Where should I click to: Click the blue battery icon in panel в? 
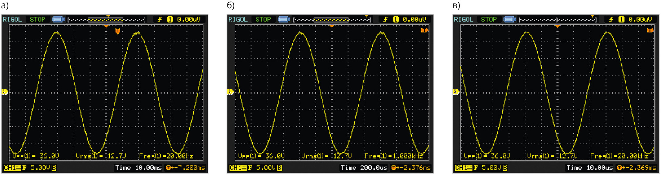pyautogui.click(x=509, y=19)
